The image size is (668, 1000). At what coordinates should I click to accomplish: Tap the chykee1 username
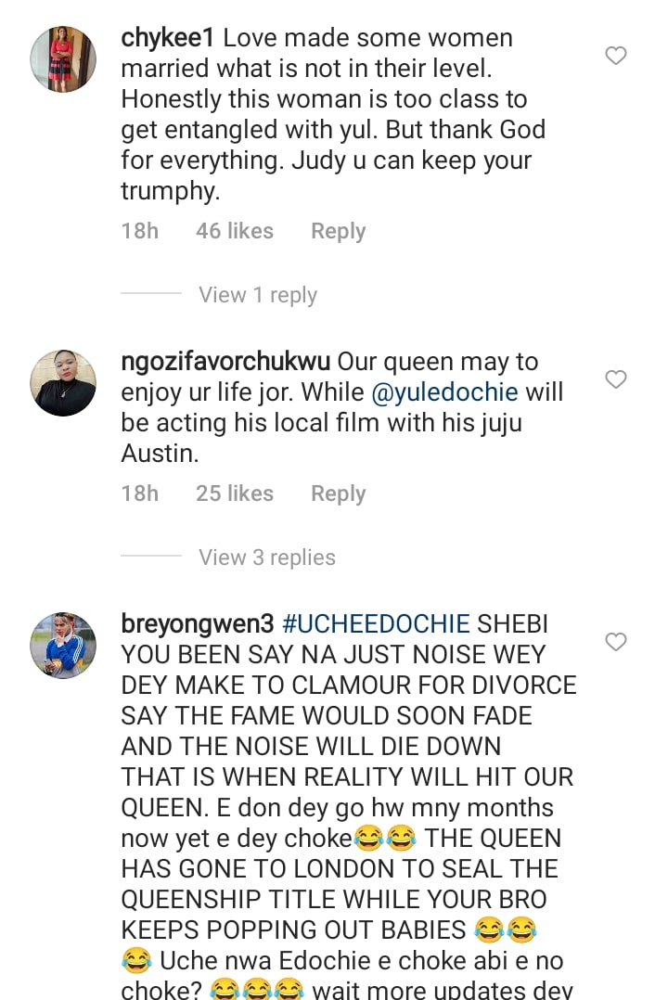click(168, 38)
